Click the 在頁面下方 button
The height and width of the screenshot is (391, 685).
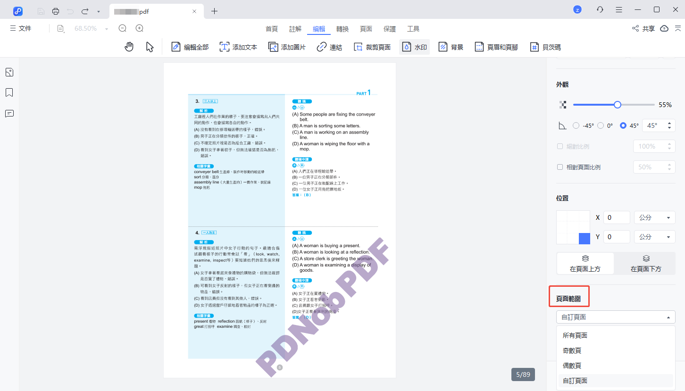point(645,264)
